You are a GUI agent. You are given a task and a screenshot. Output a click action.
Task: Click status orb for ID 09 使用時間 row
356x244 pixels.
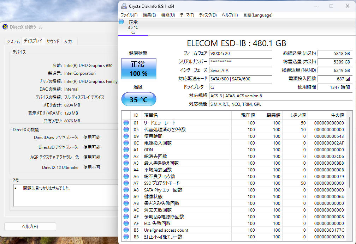click(126, 136)
